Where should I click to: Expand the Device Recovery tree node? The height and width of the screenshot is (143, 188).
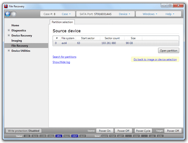pos(9,35)
